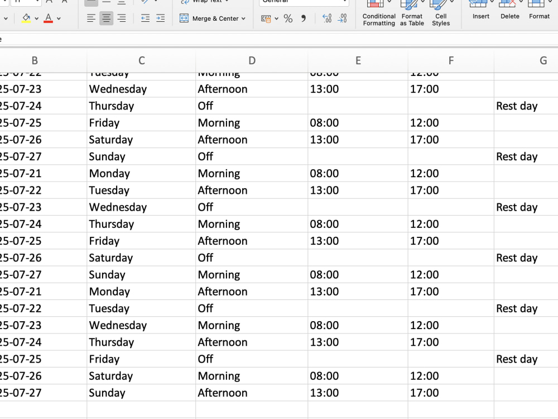Apply percent style to cells
The width and height of the screenshot is (558, 419).
click(x=288, y=18)
